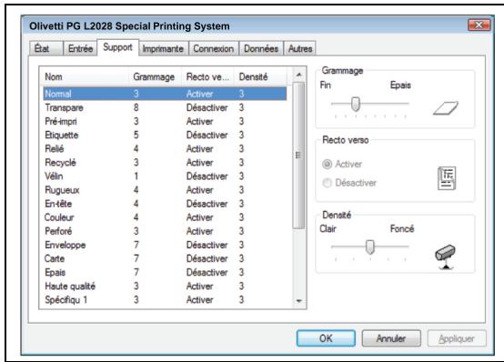Click grammage value 1 in Vélin row
The height and width of the screenshot is (362, 504).
click(136, 176)
